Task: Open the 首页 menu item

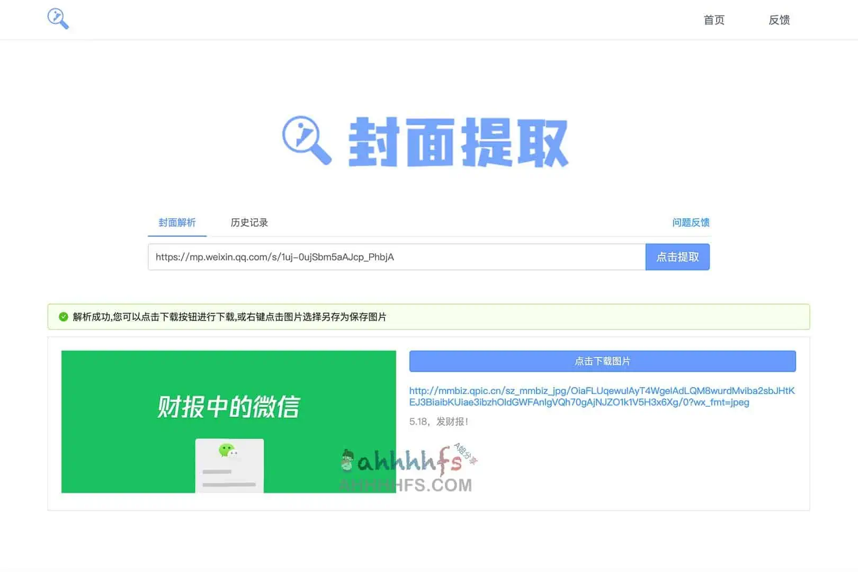Action: pos(713,20)
